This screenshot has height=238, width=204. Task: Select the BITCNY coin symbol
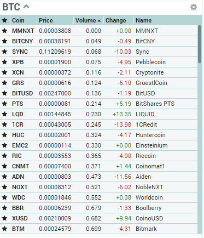22,41
